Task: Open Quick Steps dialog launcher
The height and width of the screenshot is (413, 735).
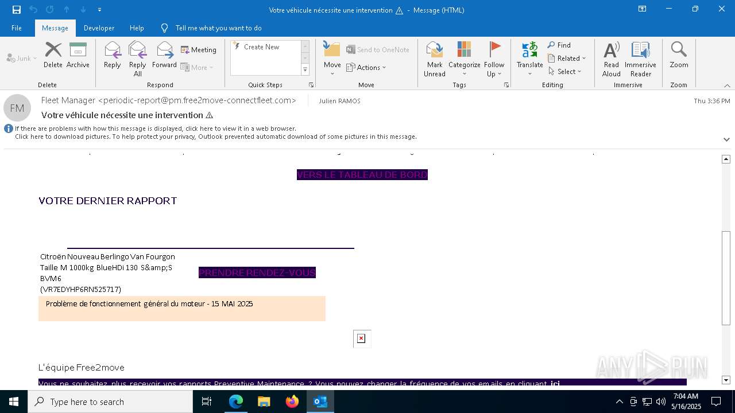Action: coord(311,85)
